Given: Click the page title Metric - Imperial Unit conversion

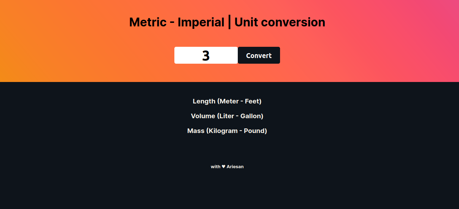Looking at the screenshot, I should click(x=227, y=22).
